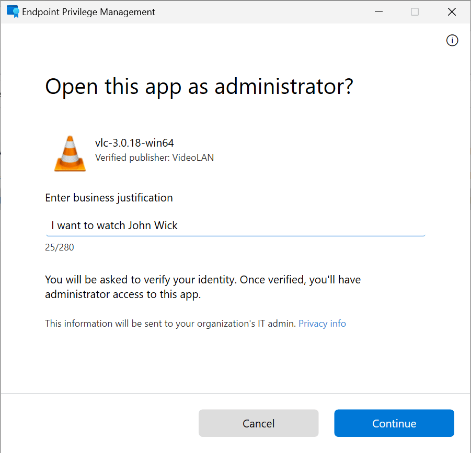Click the VLC traffic cone icon
Viewport: 471px width, 453px height.
click(x=70, y=153)
